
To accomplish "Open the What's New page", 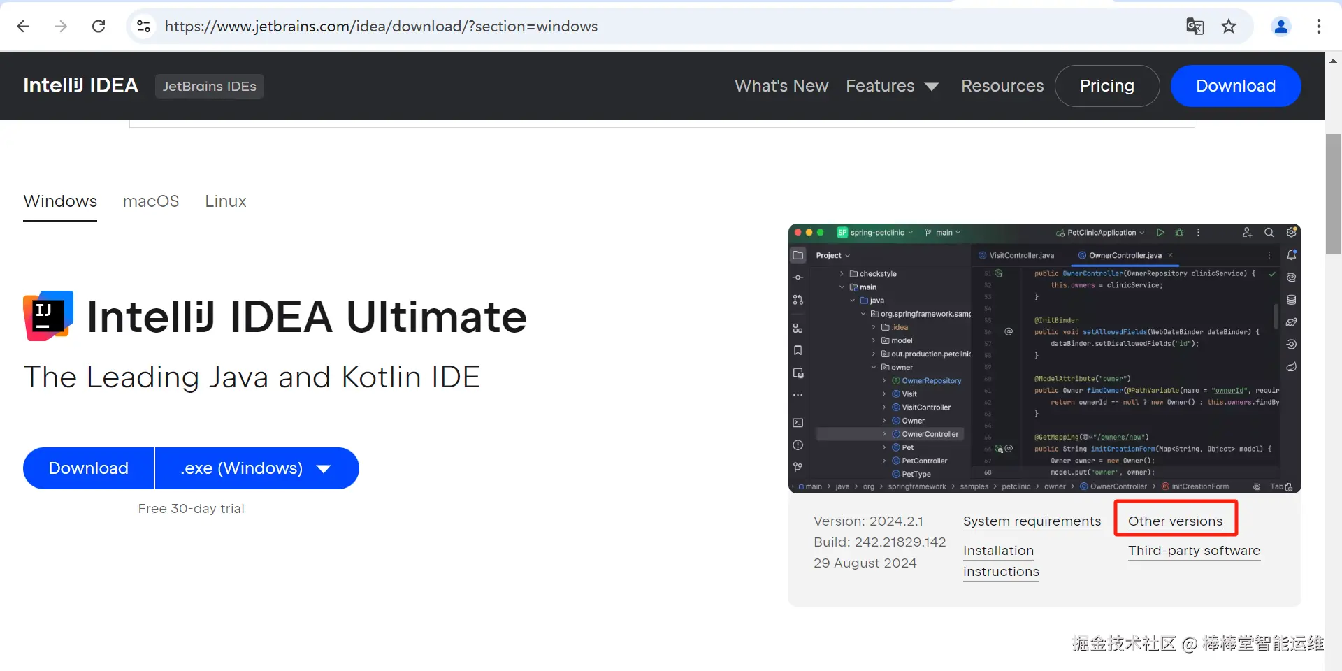I will pos(781,86).
